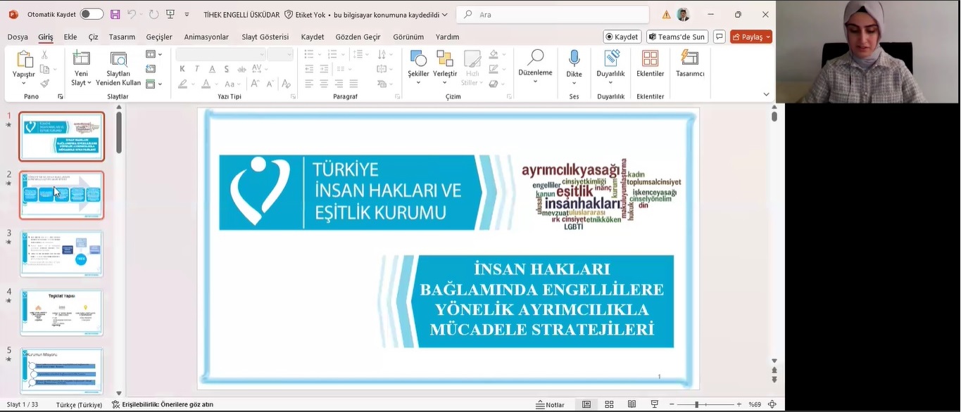Click the comments icon beside Teams'de Sun
The image size is (961, 412).
719,37
